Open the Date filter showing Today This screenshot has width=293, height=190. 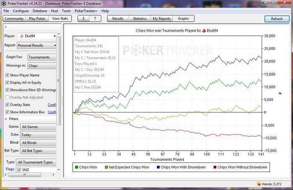click(38, 135)
